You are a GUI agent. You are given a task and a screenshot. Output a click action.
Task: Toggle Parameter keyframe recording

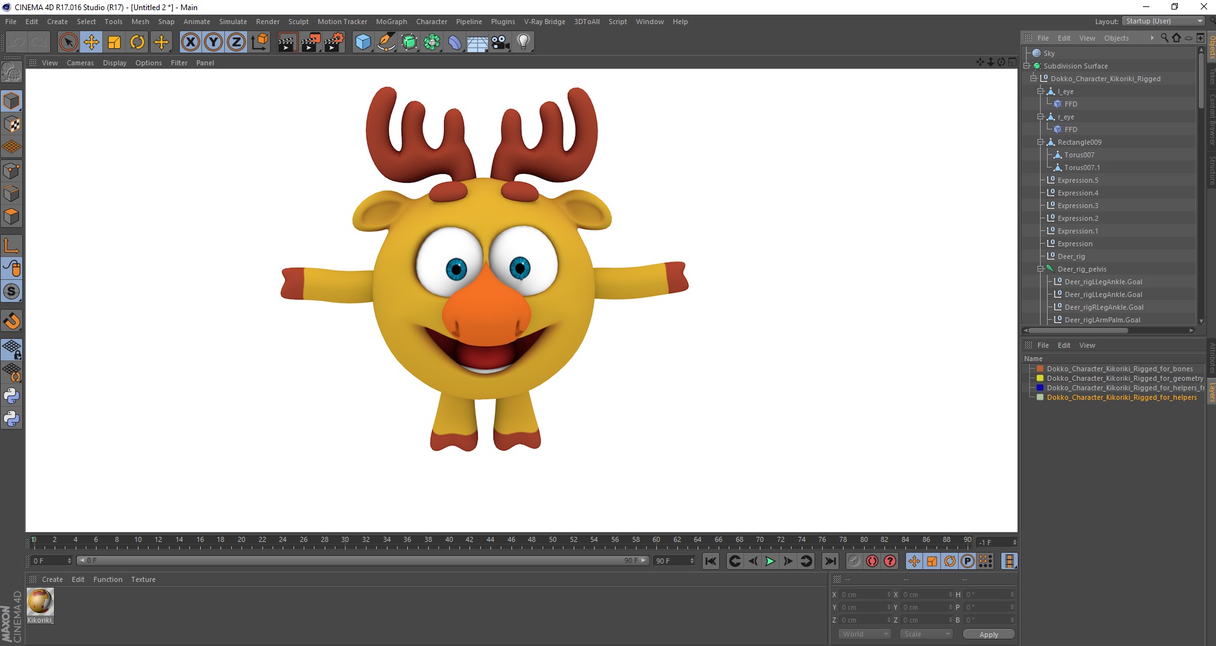(968, 561)
